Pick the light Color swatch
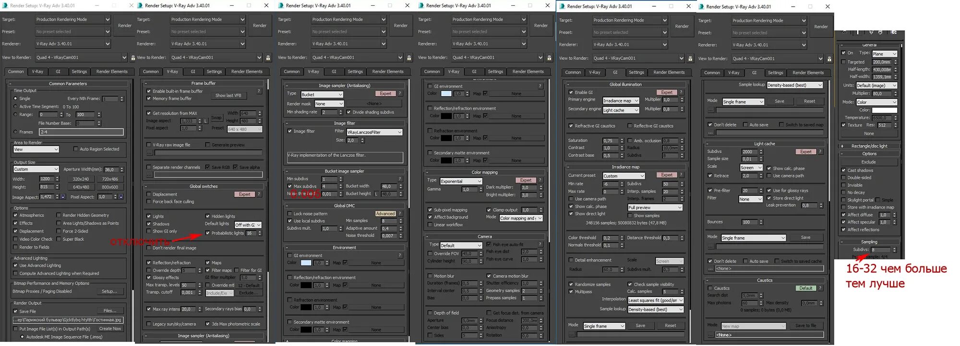The width and height of the screenshot is (960, 346). coord(884,110)
